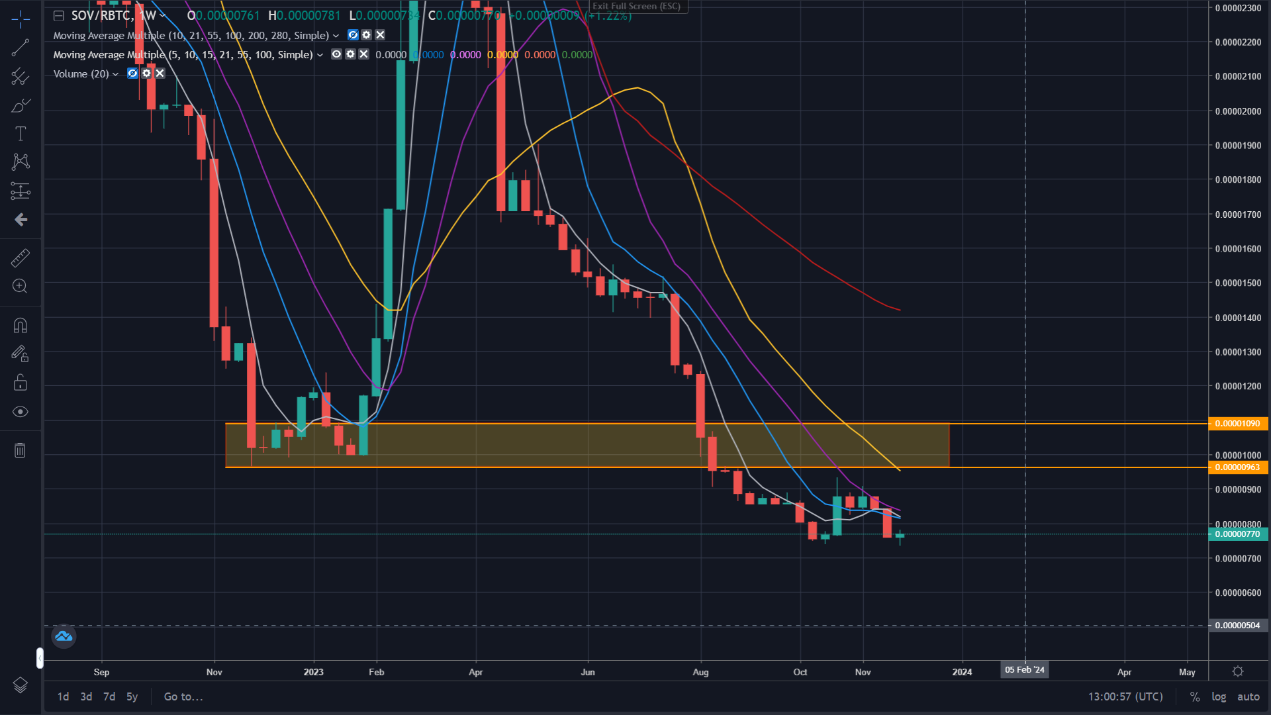Click the pink MA value 0.0000

(x=465, y=55)
